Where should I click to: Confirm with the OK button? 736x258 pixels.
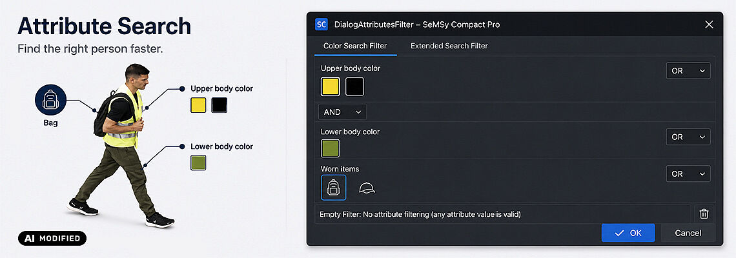[628, 233]
